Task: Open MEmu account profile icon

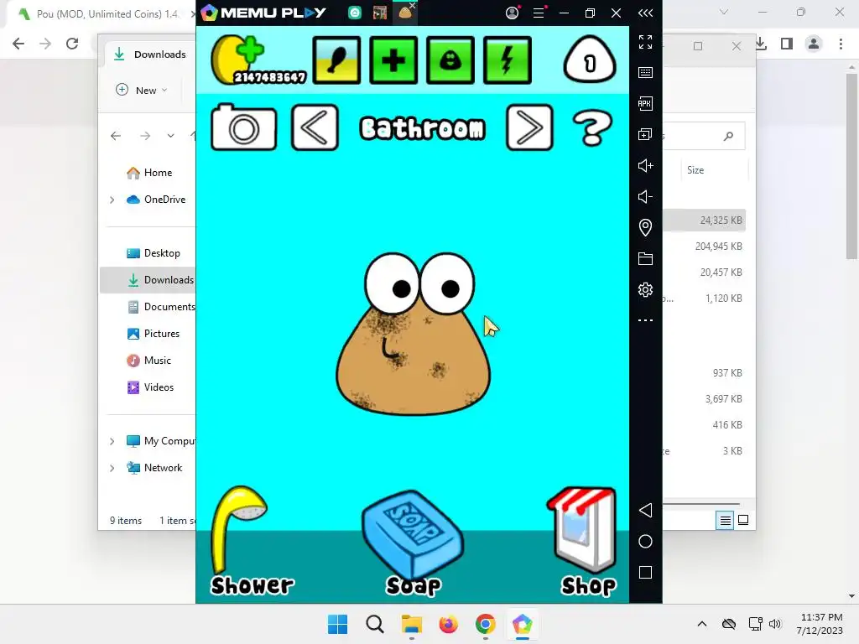Action: pyautogui.click(x=513, y=13)
